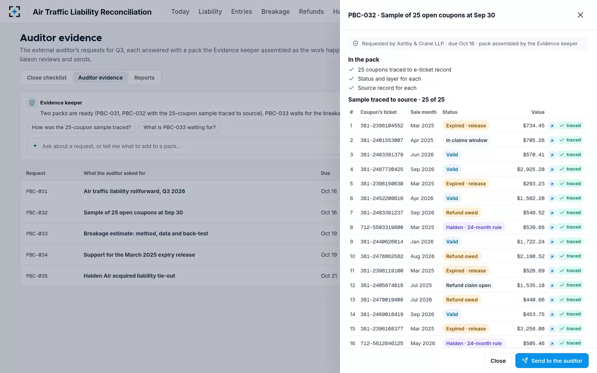Click the traced badge for ticket 381-2398104552
This screenshot has height=373, width=597.
[570, 126]
